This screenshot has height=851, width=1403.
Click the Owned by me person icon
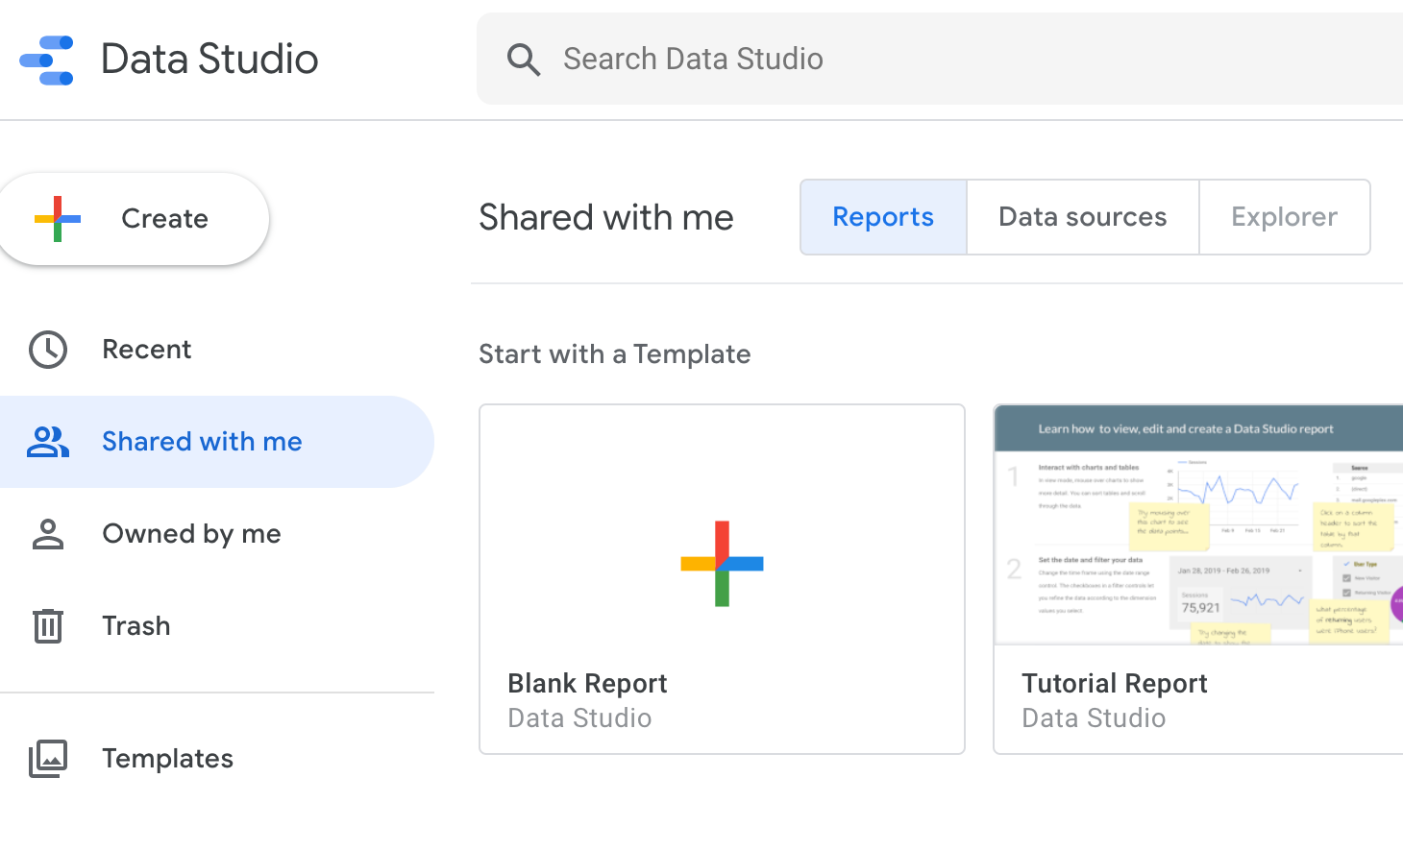coord(48,534)
